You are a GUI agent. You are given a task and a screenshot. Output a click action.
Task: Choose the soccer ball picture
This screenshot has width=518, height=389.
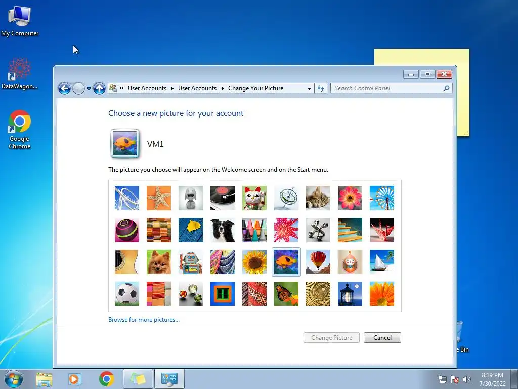[127, 294]
